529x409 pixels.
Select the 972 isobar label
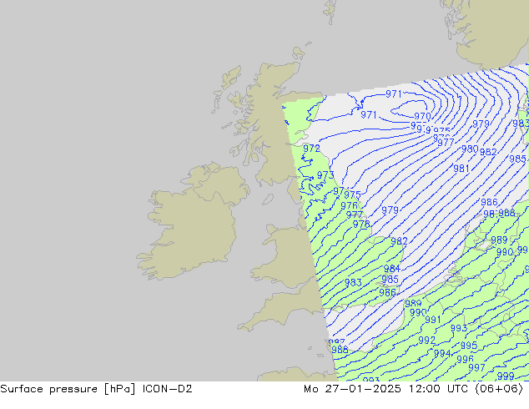coord(311,148)
